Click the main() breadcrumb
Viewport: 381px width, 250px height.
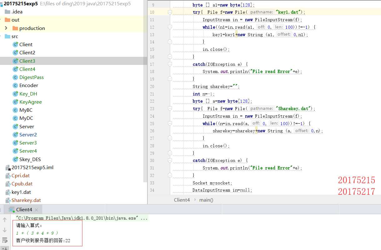coord(206,200)
